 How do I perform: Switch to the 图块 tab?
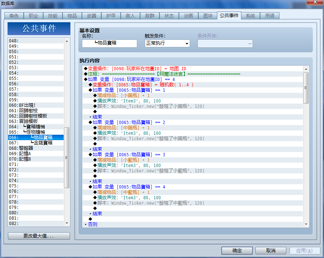[208, 16]
